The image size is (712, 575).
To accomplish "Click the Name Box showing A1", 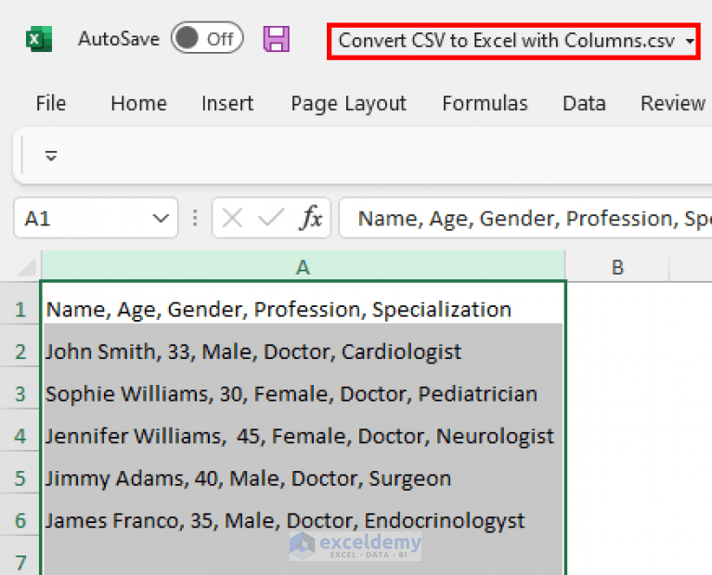I will [96, 218].
